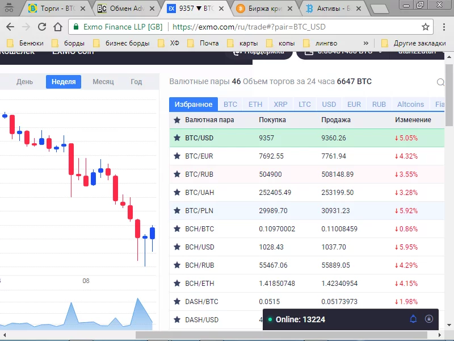This screenshot has width=454, height=341.
Task: Select the Altcoins pairs tab
Action: (410, 105)
